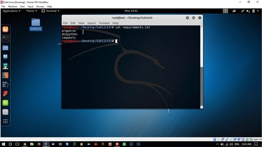Open terminal Edit menu
The width and height of the screenshot is (262, 147).
tap(73, 23)
